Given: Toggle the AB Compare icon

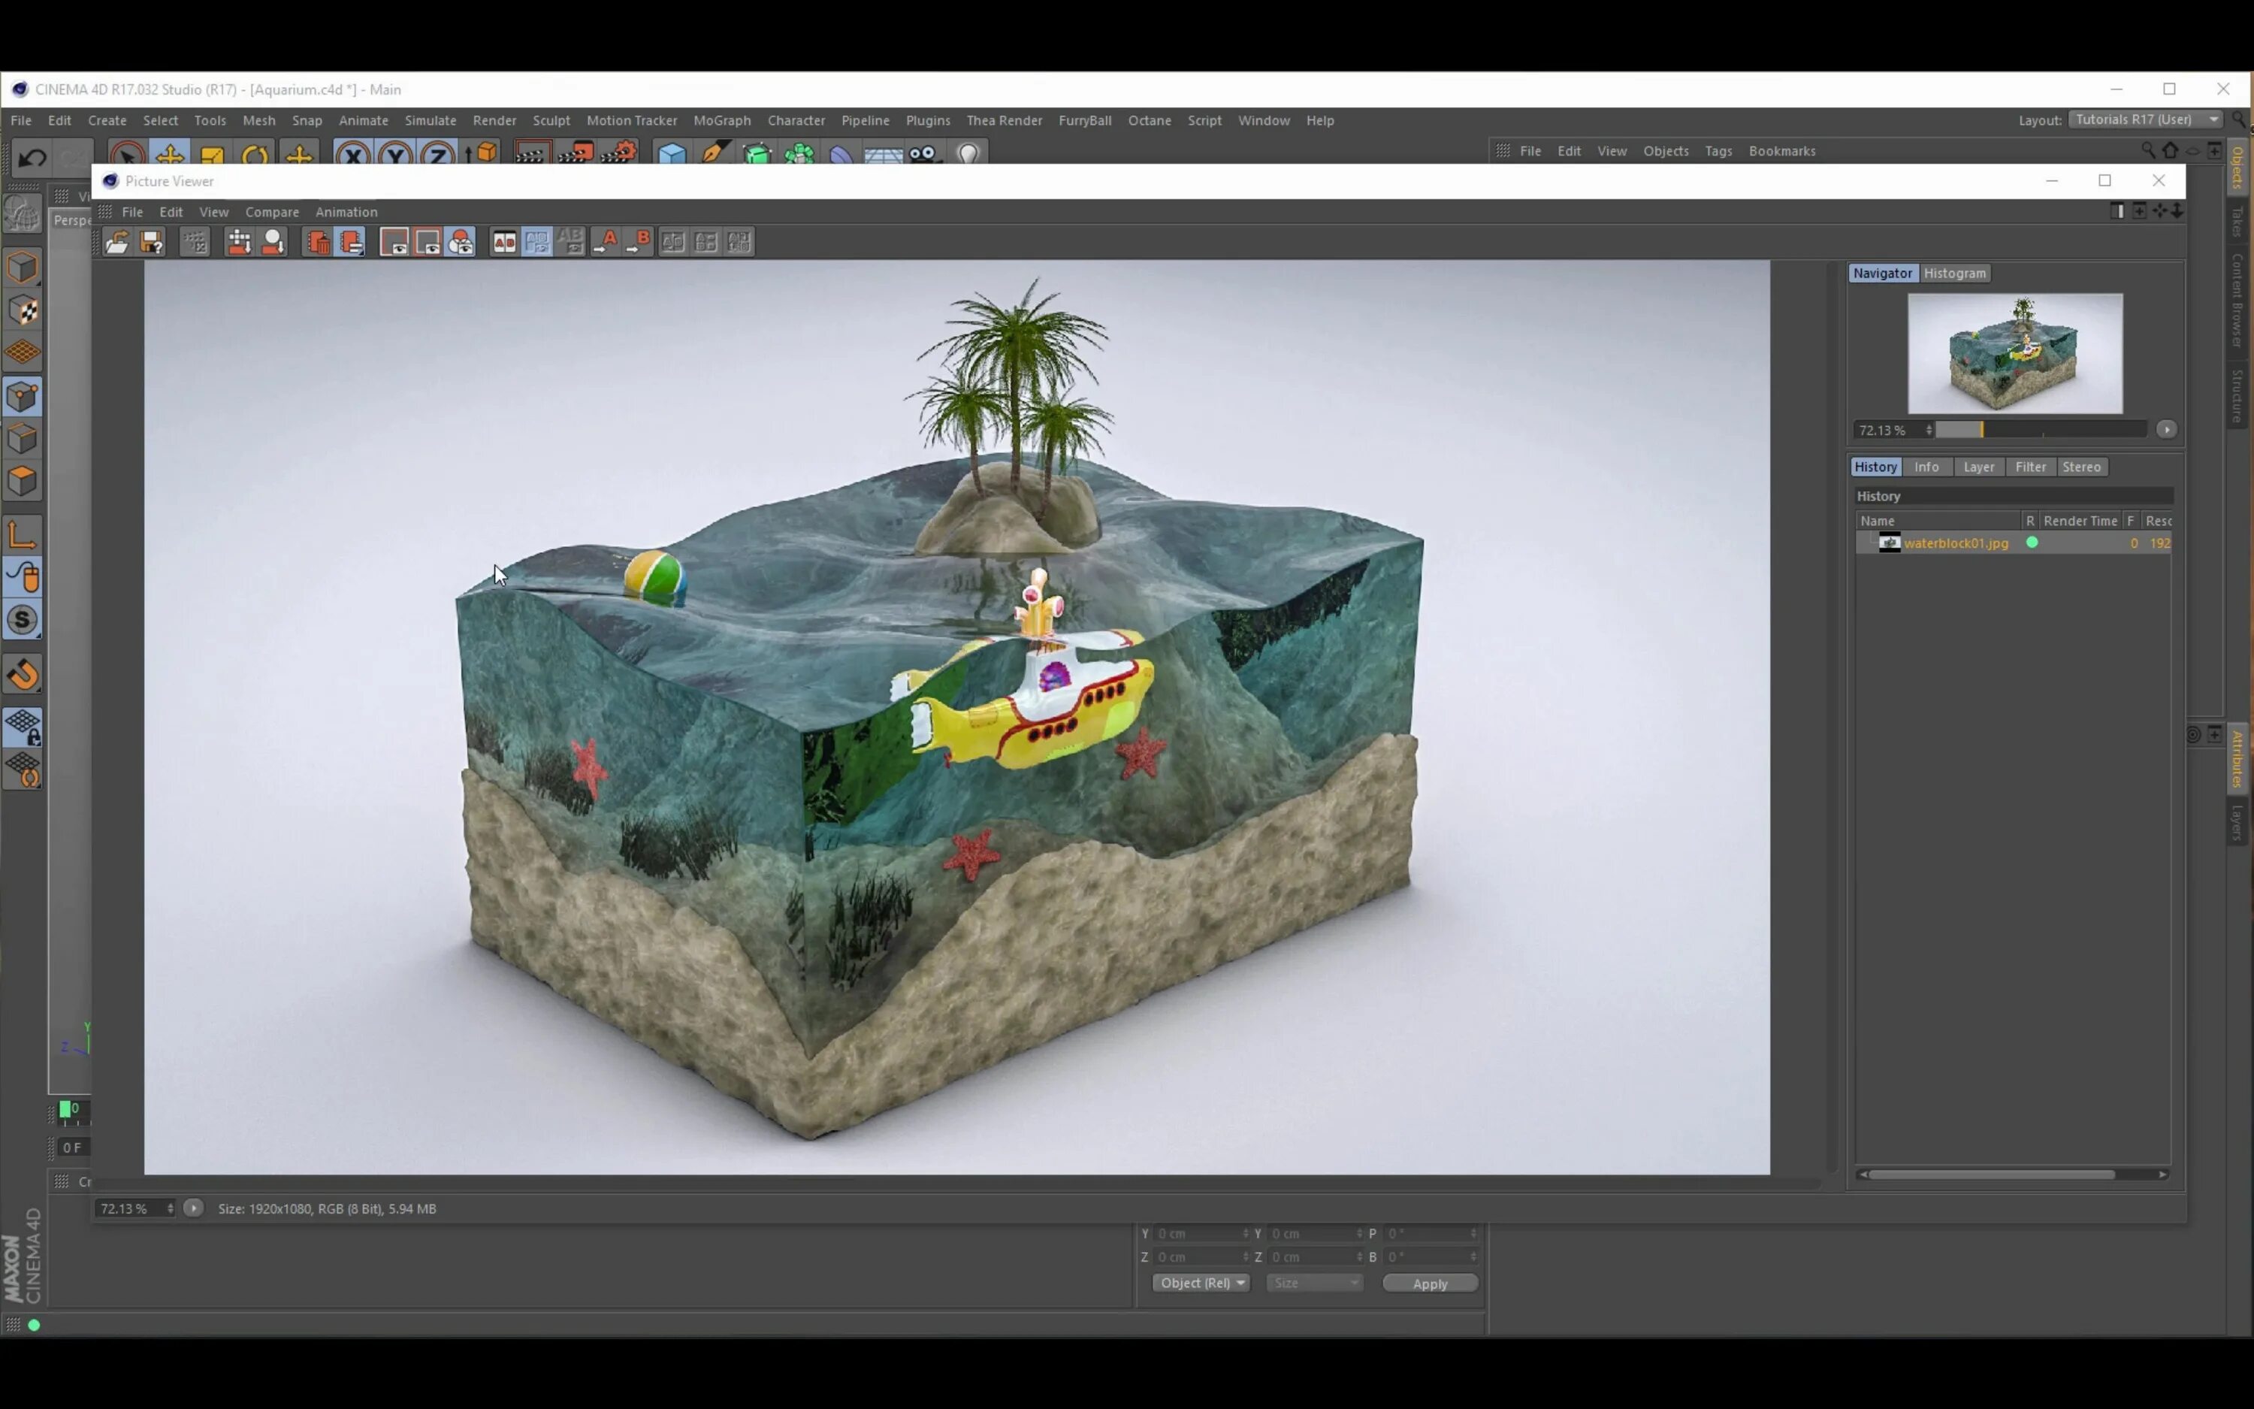Looking at the screenshot, I should pyautogui.click(x=504, y=242).
